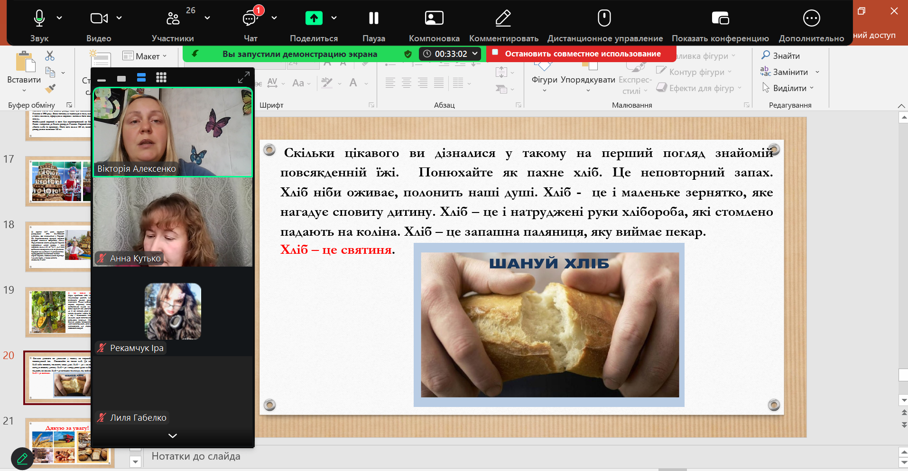Open the Annotate pencil tool

(x=503, y=18)
